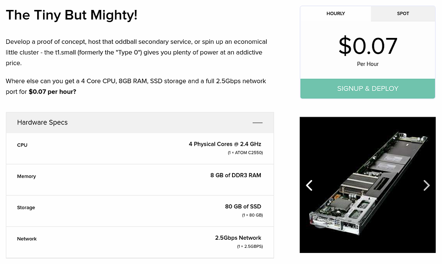Advance to the next server image
This screenshot has width=442, height=264.
(x=426, y=185)
